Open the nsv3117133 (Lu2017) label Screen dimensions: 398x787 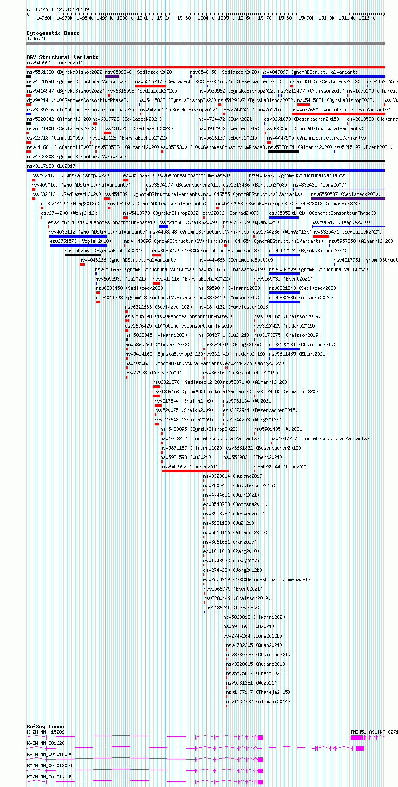[52, 166]
